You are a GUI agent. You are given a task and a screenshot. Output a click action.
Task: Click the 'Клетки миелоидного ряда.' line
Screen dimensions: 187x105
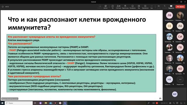24,40
